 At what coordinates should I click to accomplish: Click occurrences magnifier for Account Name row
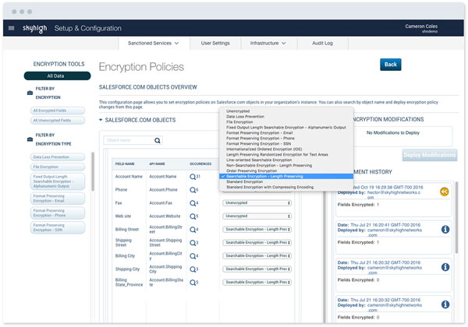coord(193,177)
